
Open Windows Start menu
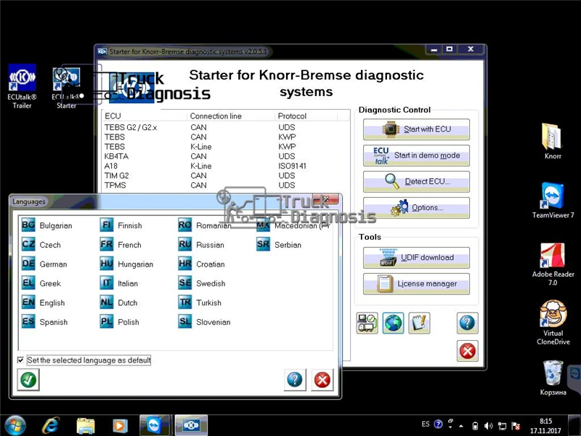15,426
